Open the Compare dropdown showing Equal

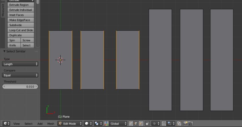(x=20, y=75)
